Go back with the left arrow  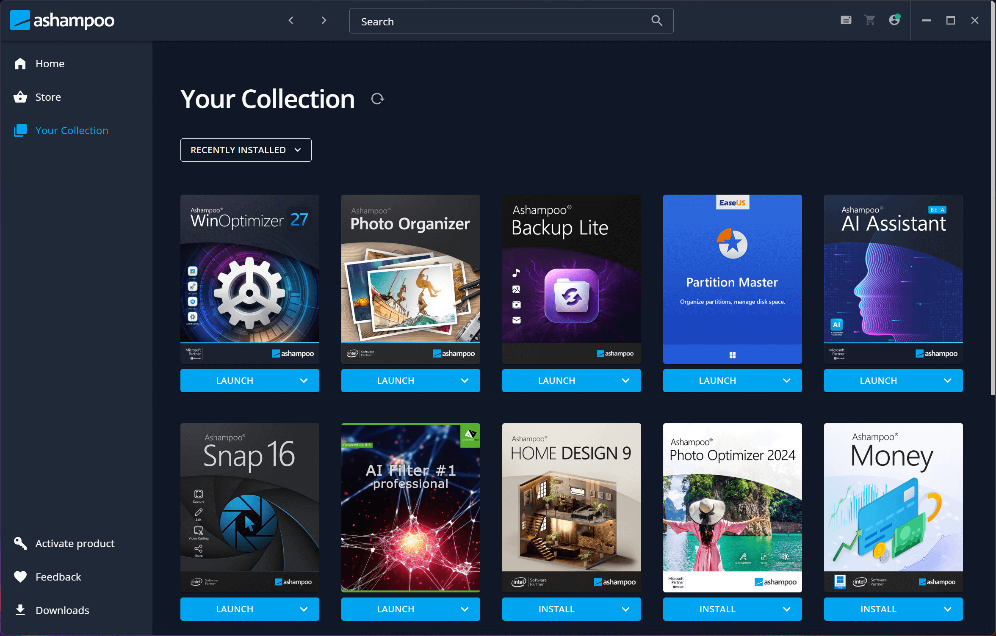point(291,20)
